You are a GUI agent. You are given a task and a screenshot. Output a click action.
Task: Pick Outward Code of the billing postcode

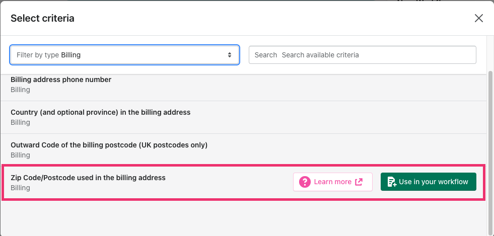[x=243, y=150]
